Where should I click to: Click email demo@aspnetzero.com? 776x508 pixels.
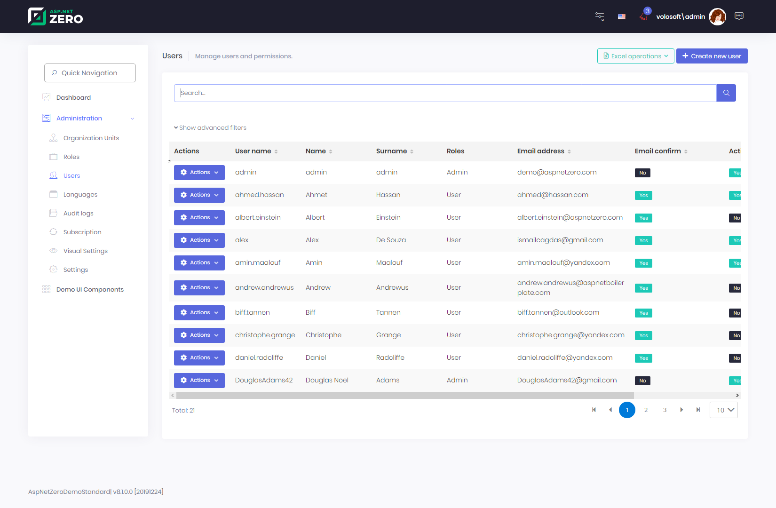pos(557,172)
